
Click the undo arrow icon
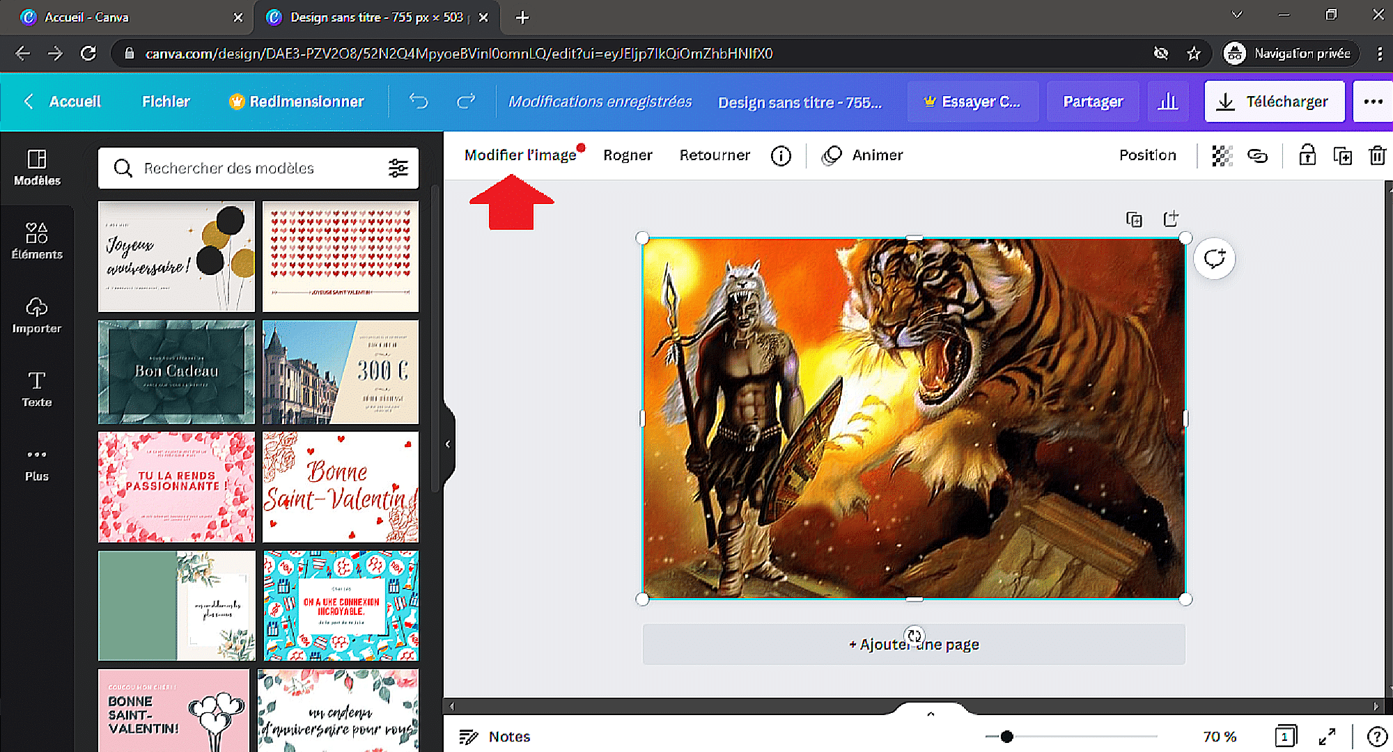point(419,102)
